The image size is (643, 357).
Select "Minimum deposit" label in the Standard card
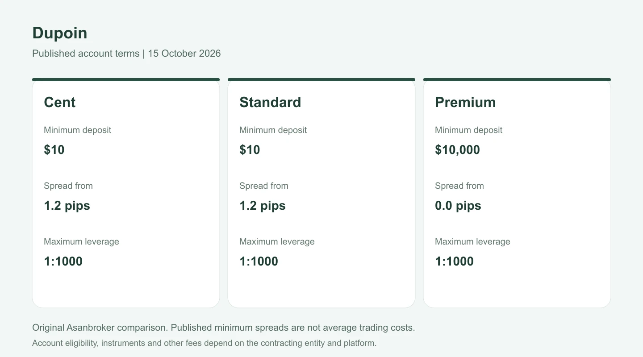273,130
